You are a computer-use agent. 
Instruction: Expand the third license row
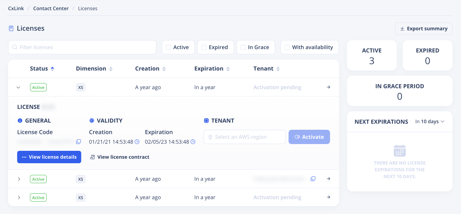point(19,197)
